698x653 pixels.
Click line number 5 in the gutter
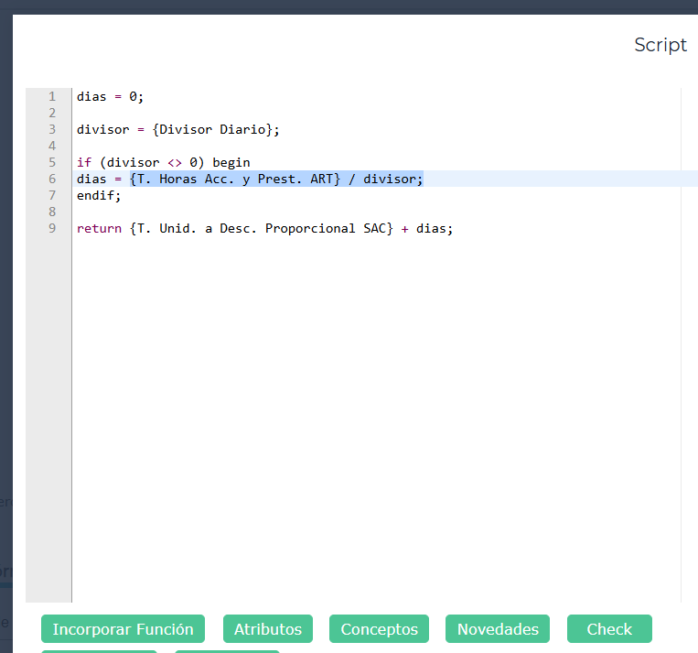click(x=52, y=162)
